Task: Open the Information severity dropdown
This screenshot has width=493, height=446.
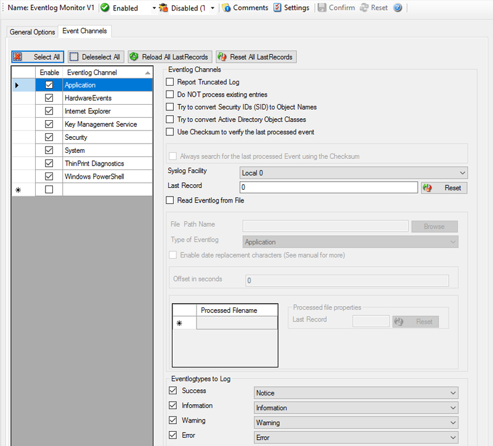Action: pos(356,408)
